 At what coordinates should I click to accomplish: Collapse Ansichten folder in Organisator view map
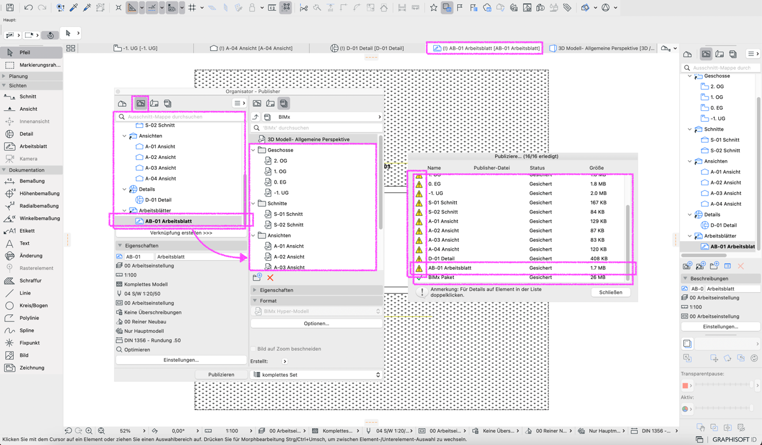[x=125, y=136]
